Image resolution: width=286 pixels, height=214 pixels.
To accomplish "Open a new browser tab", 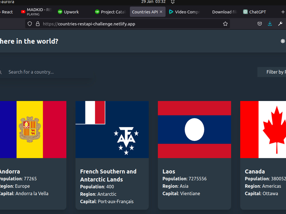I will tap(283, 12).
